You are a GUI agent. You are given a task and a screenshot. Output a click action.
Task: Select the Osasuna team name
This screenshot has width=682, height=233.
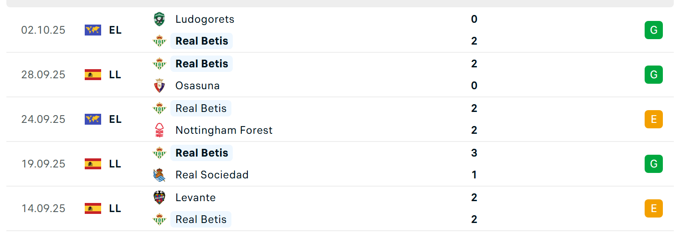[x=197, y=86]
